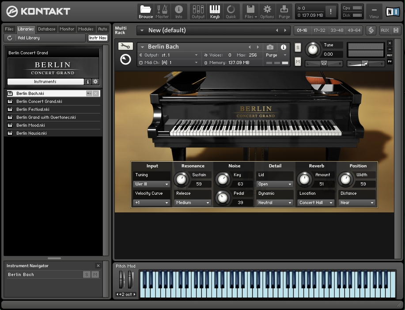
Task: Open library settings gear icon
Action: point(95,82)
